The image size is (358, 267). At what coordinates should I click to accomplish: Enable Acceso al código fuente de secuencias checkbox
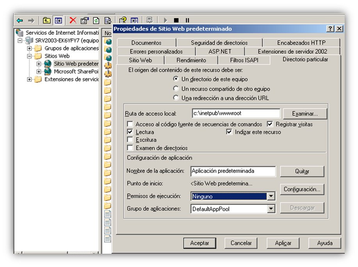click(130, 124)
